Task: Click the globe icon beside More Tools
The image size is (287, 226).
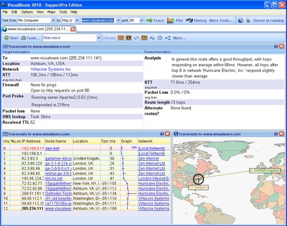Action: tap(240, 20)
